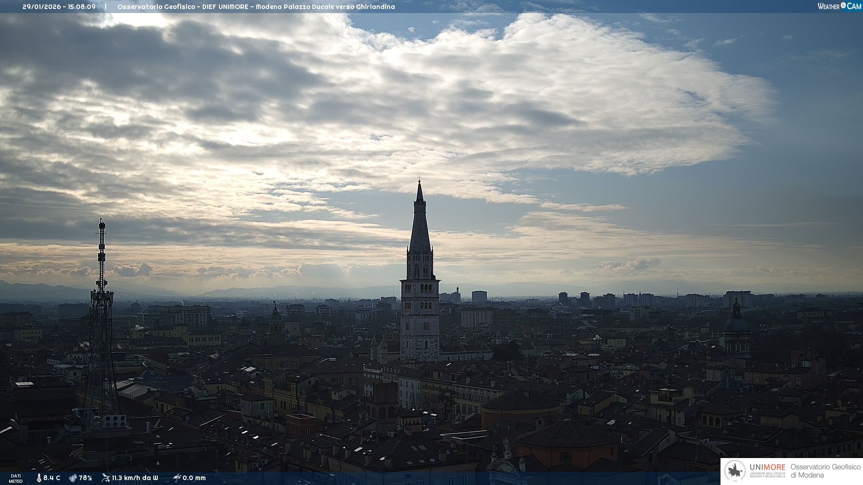Screen dimensions: 863x485
Task: Click the Ghirlandina tower spire
Action: tap(420, 225)
